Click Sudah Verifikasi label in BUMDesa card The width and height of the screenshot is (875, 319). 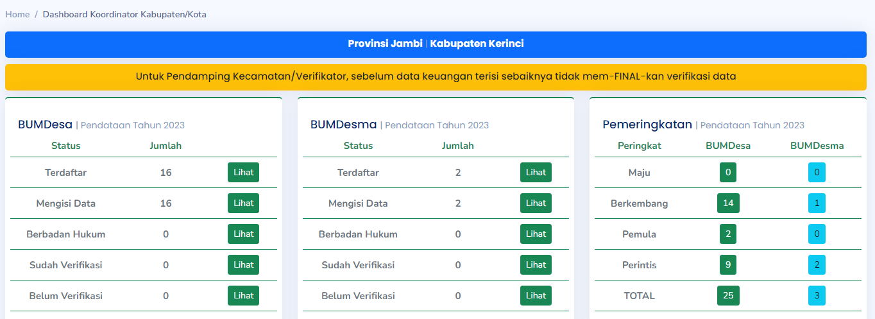point(66,265)
